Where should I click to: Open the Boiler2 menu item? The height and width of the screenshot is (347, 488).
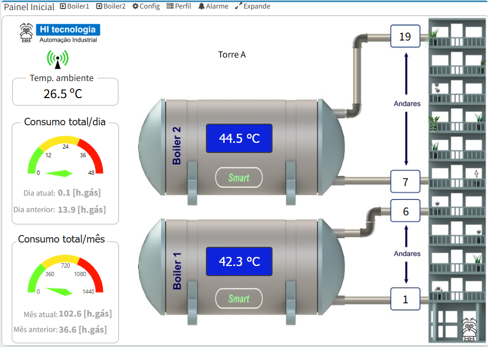[x=111, y=6]
